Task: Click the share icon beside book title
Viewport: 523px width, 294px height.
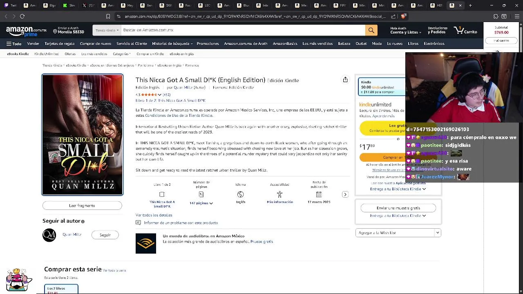Action: tap(345, 80)
